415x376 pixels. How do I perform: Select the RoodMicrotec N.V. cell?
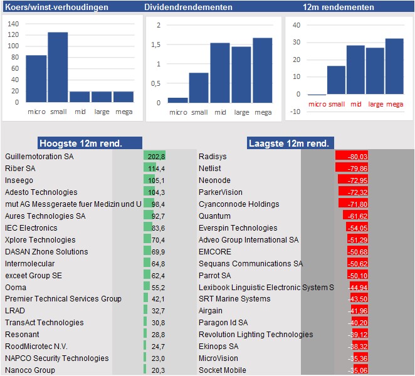point(36,347)
